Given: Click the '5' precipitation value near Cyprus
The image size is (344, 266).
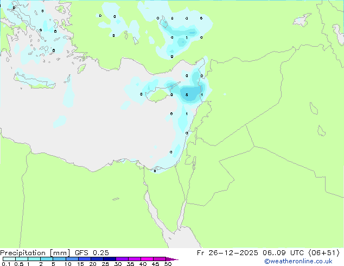Looking at the screenshot, I should pyautogui.click(x=187, y=95).
